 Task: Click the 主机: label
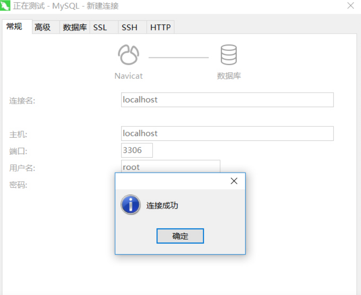18,134
